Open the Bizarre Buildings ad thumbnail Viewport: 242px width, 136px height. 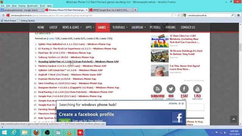point(160,56)
